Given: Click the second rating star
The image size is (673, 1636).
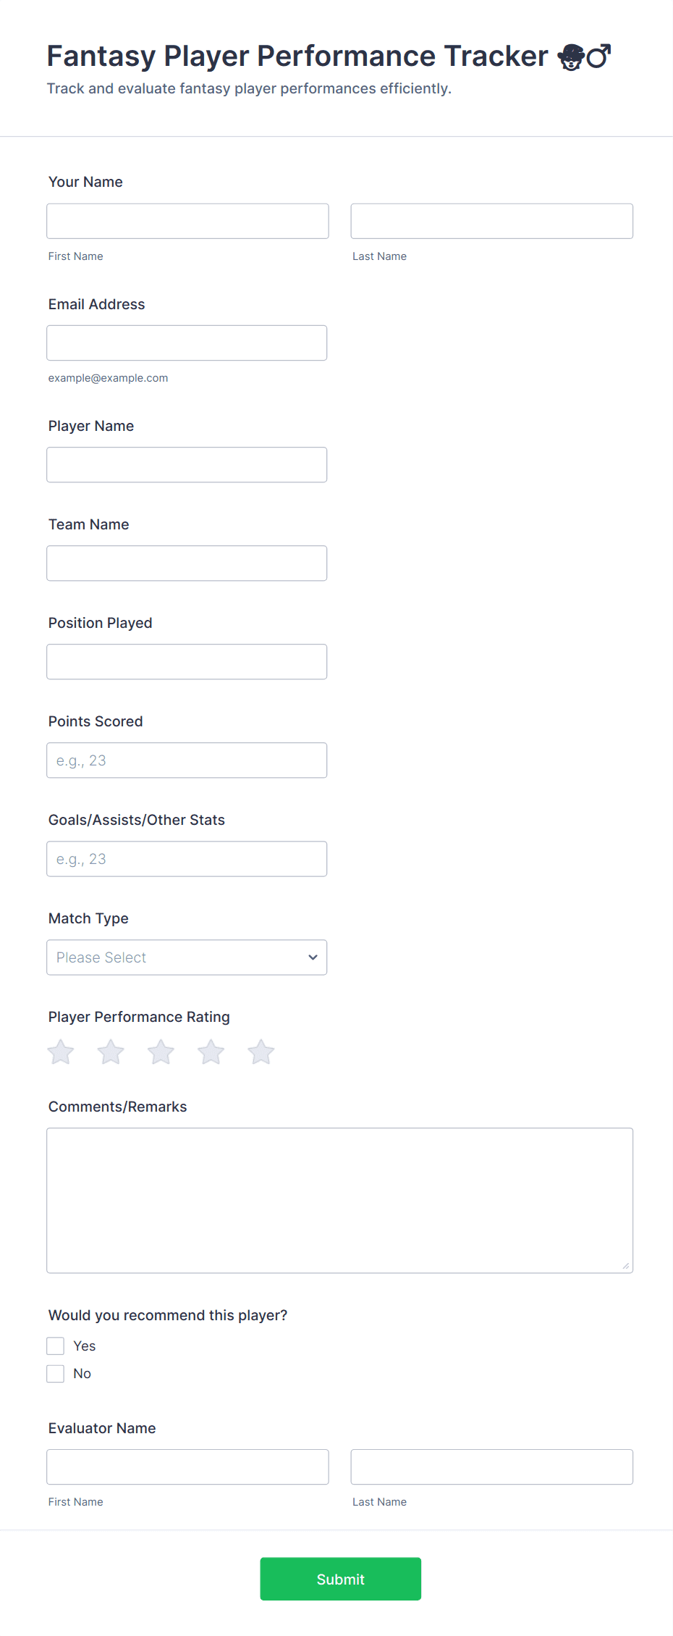Looking at the screenshot, I should coord(111,1052).
